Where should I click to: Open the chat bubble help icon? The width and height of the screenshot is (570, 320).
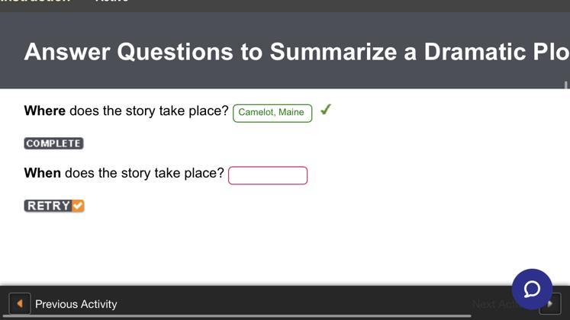[532, 289]
